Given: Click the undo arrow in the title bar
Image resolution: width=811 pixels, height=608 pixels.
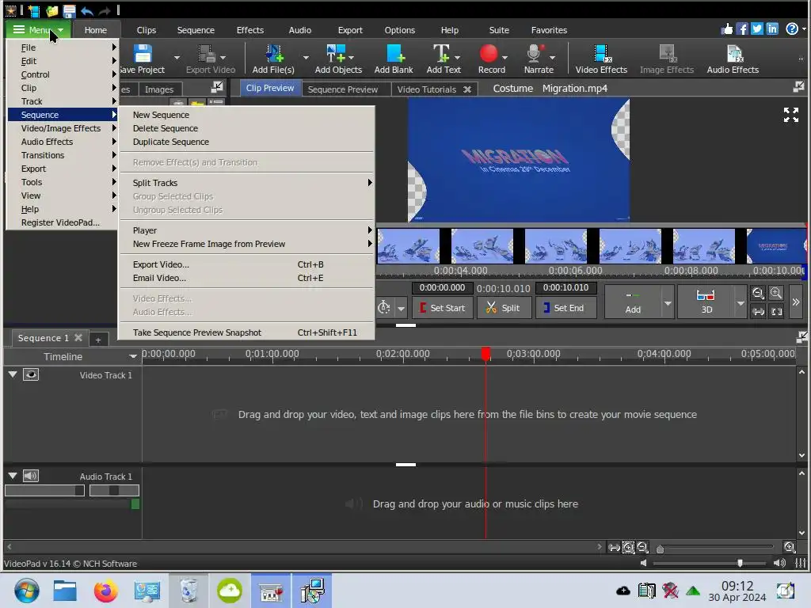Looking at the screenshot, I should [87, 10].
